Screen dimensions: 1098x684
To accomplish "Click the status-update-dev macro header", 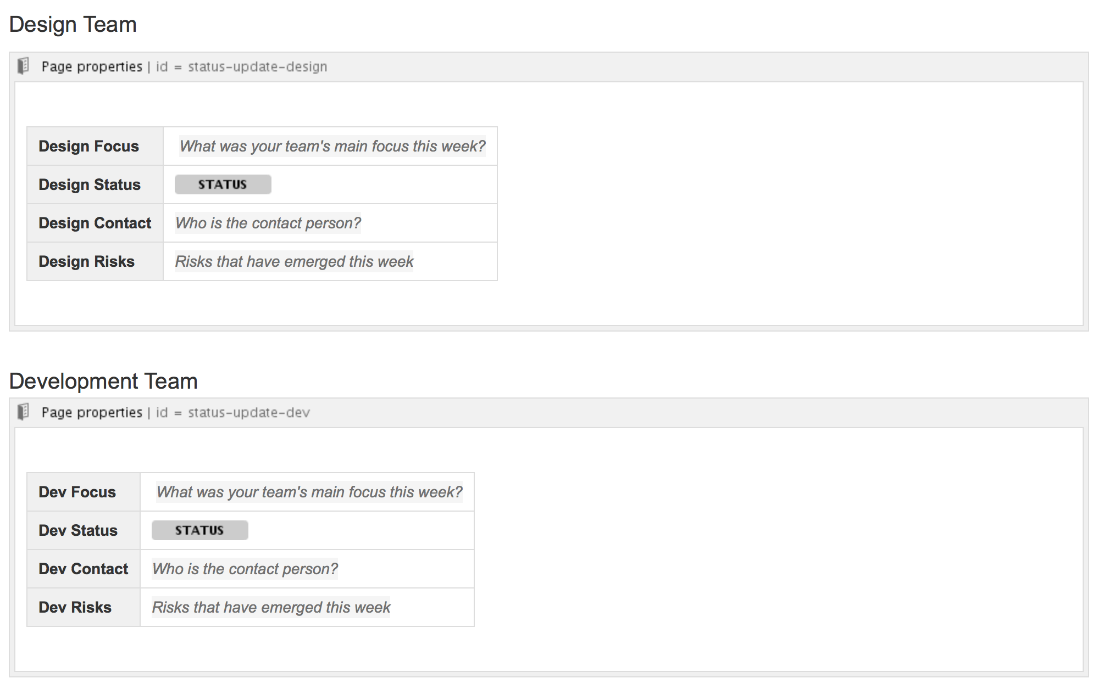I will point(549,413).
